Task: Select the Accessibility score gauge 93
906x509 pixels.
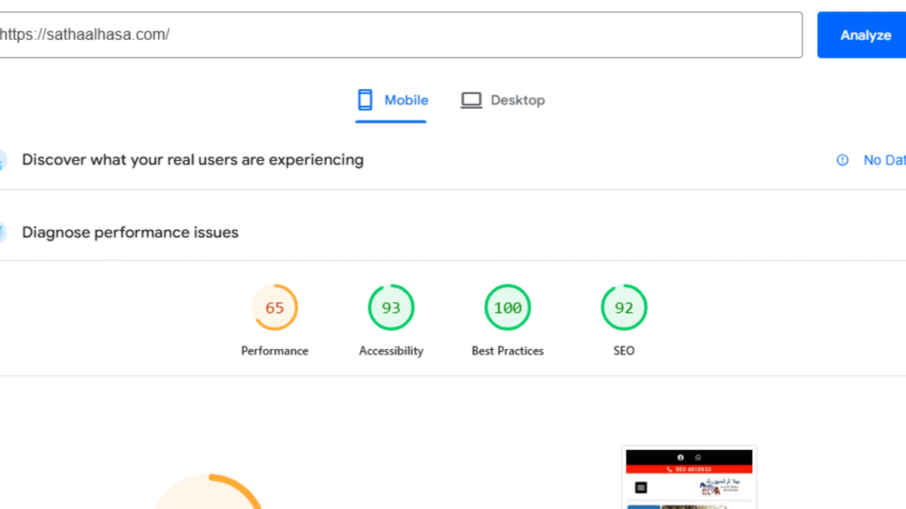Action: (391, 308)
